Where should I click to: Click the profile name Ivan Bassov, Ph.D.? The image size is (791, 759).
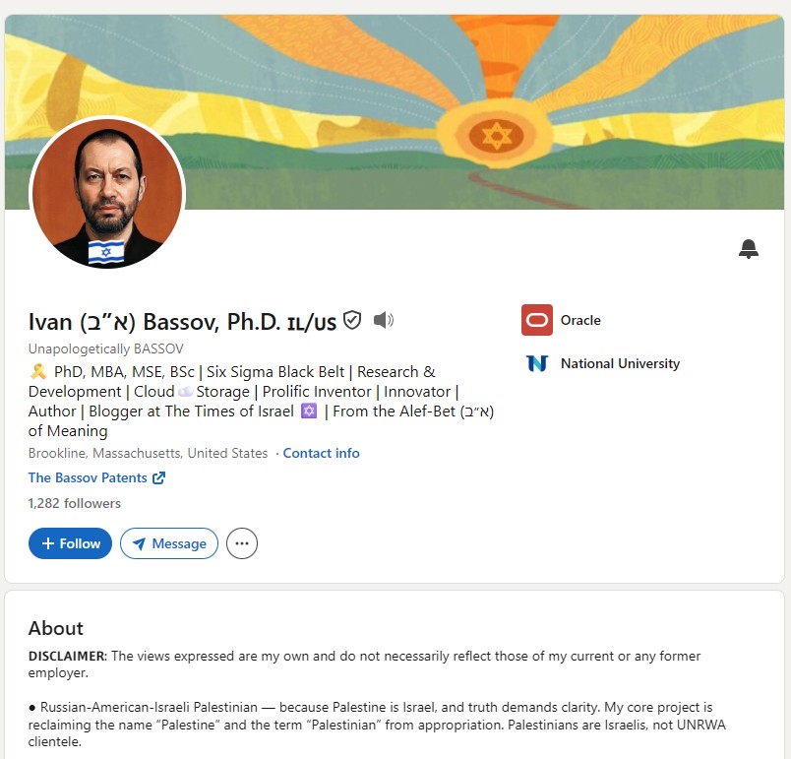(x=182, y=322)
